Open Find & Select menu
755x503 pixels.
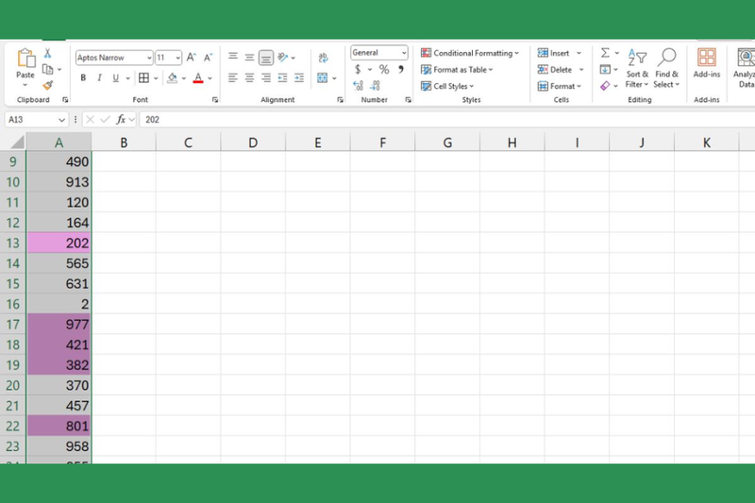pyautogui.click(x=666, y=68)
